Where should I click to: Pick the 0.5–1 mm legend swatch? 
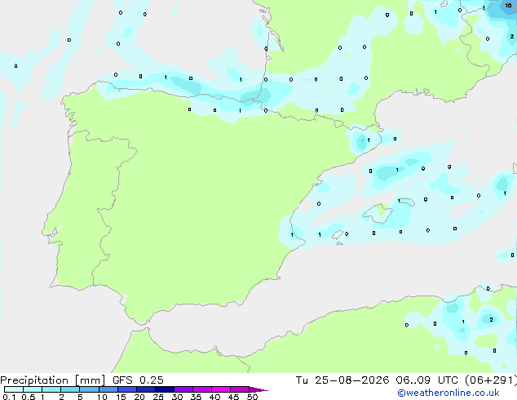[x=33, y=389]
